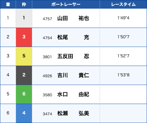Click the yellow lane 5 box
Image resolution: width=147 pixels, height=123 pixels.
pos(24,56)
